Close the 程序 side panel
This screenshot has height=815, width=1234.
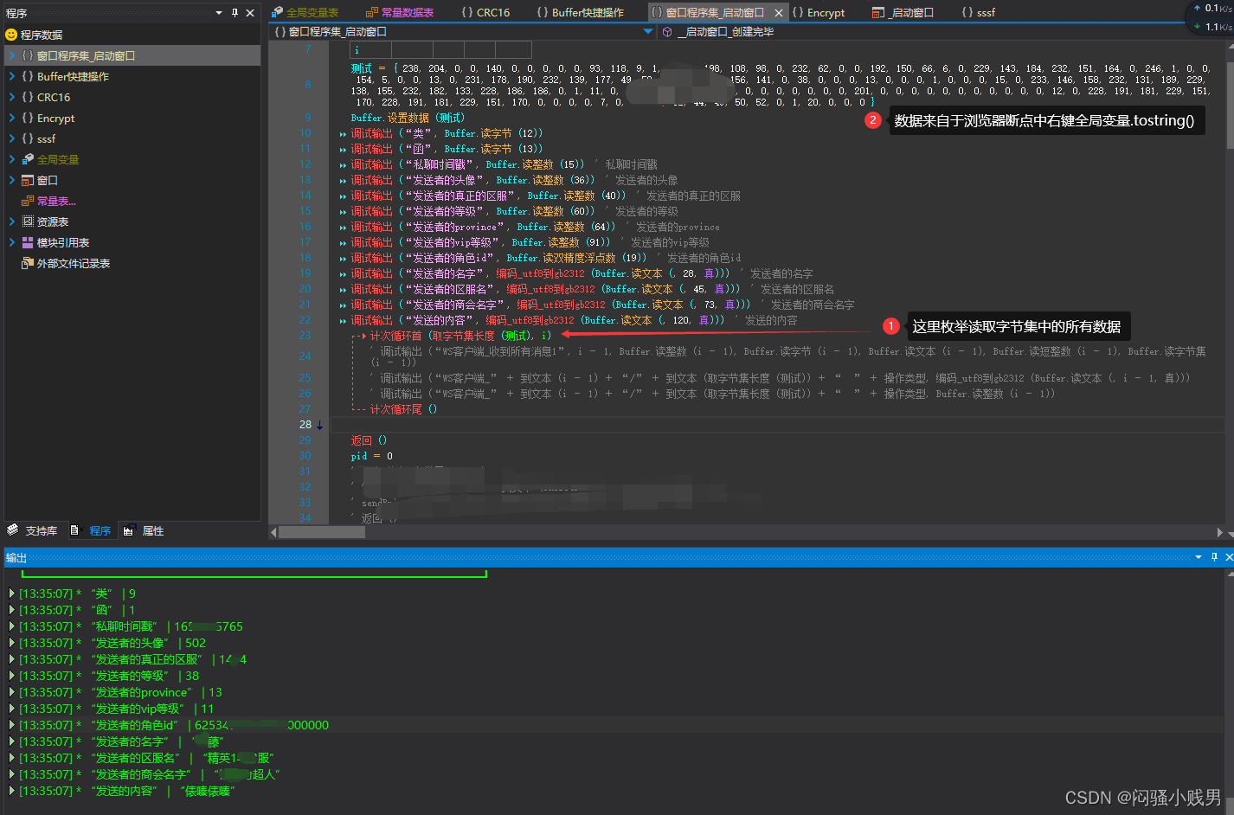250,13
